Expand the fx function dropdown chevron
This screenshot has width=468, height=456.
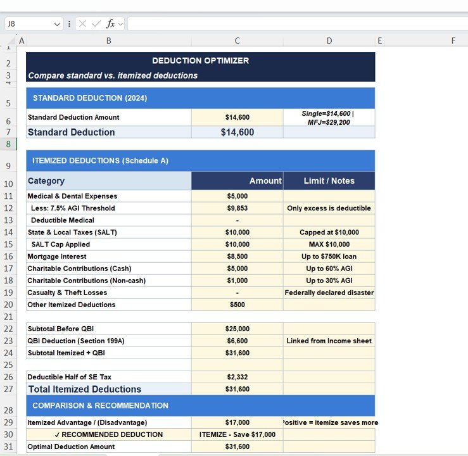(x=120, y=24)
